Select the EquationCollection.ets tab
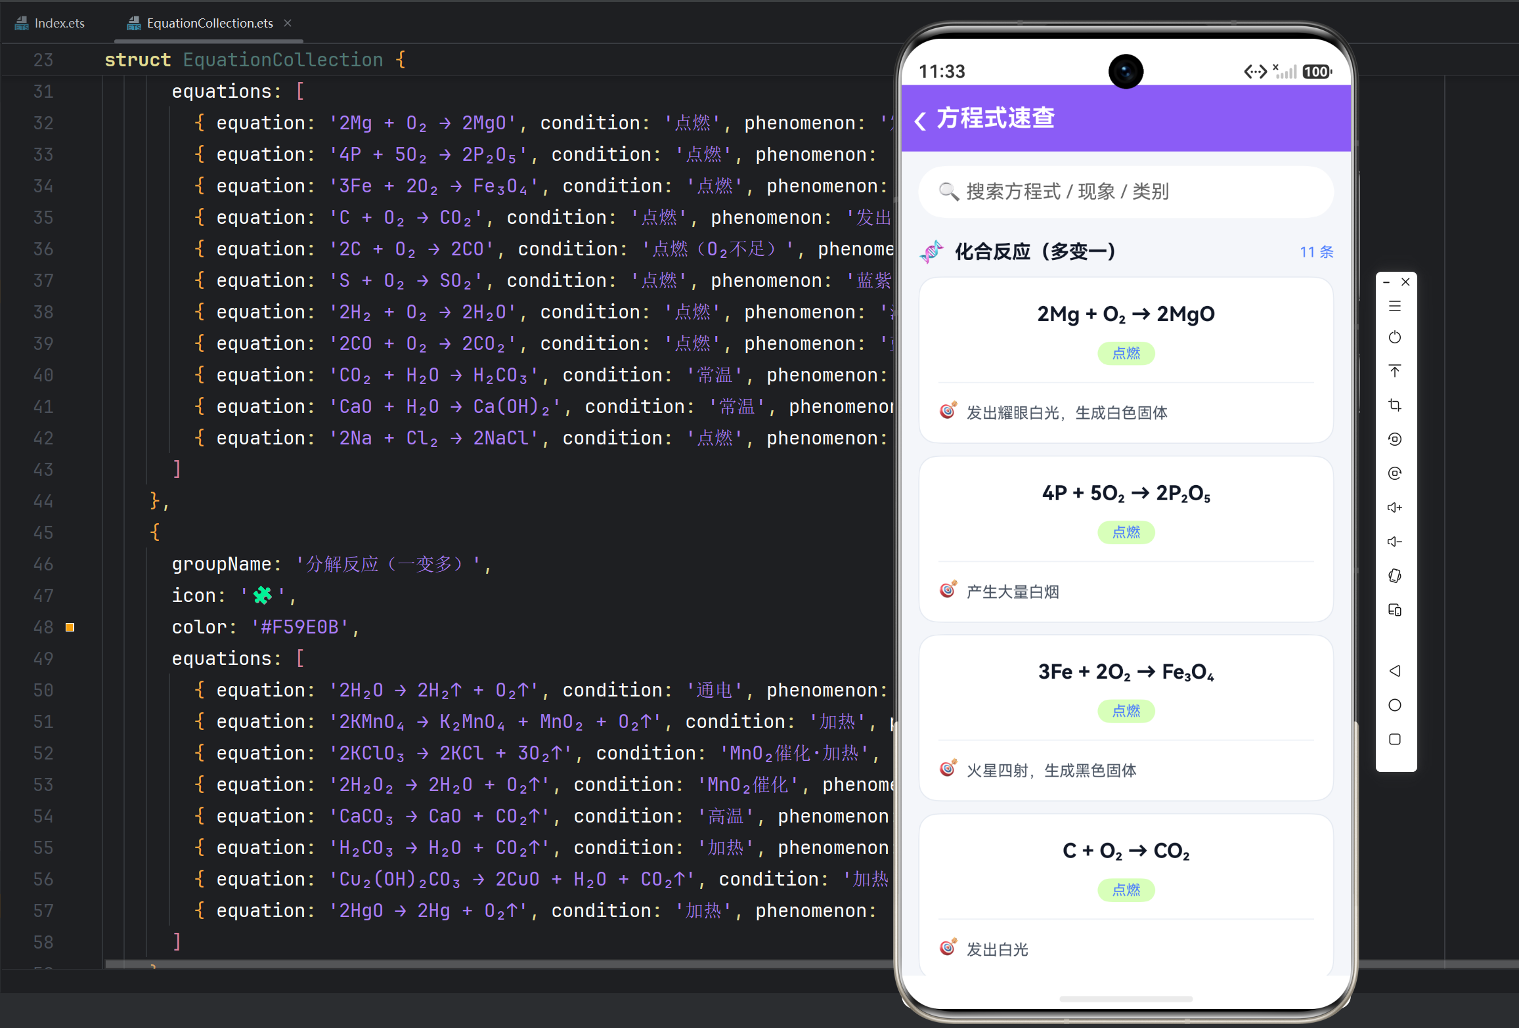The width and height of the screenshot is (1519, 1028). tap(209, 23)
